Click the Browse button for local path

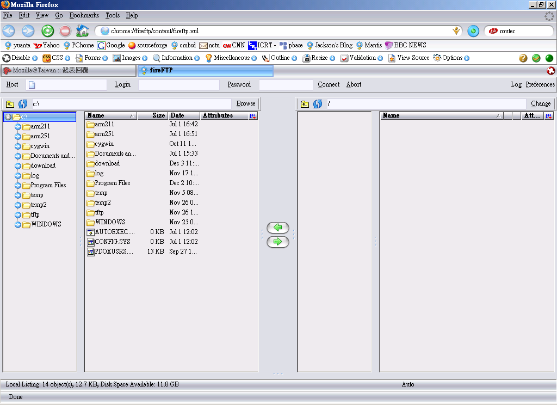(x=246, y=103)
